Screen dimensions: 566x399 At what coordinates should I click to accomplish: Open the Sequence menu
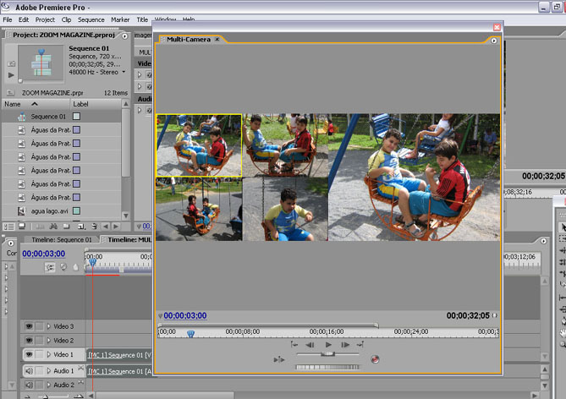click(x=91, y=19)
